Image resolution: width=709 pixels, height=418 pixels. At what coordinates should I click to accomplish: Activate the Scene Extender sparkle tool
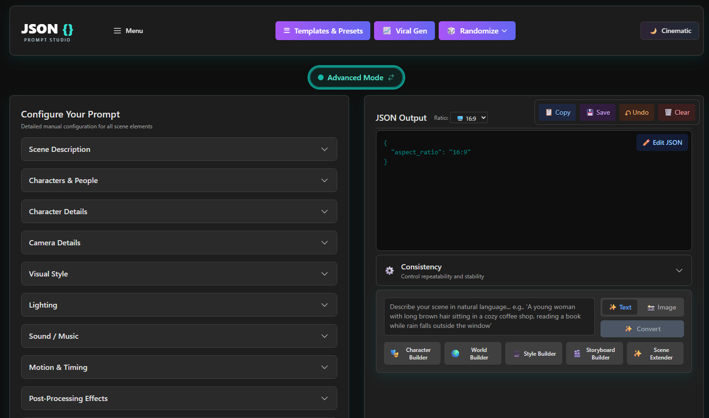pyautogui.click(x=655, y=353)
